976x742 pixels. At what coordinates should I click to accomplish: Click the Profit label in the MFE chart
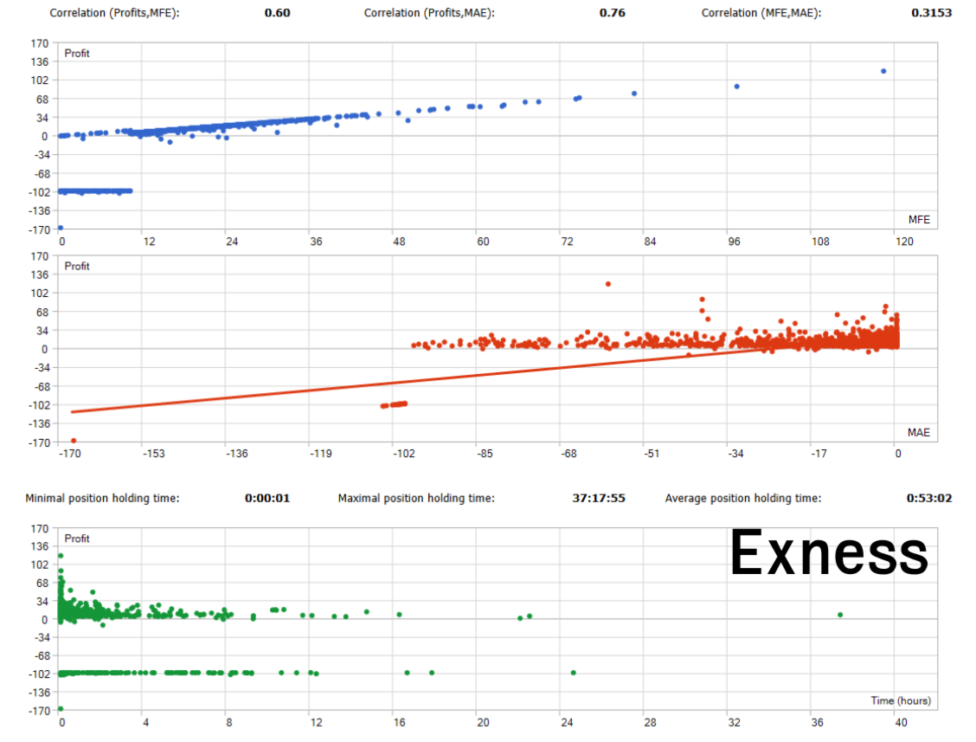click(x=77, y=54)
